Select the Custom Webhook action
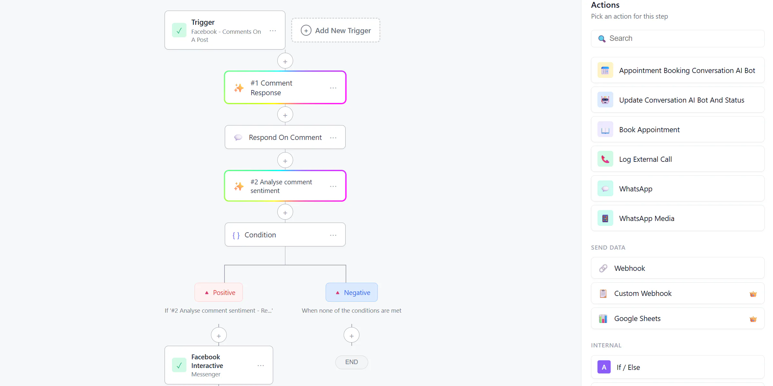Viewport: 773px width, 386px height. tap(678, 293)
